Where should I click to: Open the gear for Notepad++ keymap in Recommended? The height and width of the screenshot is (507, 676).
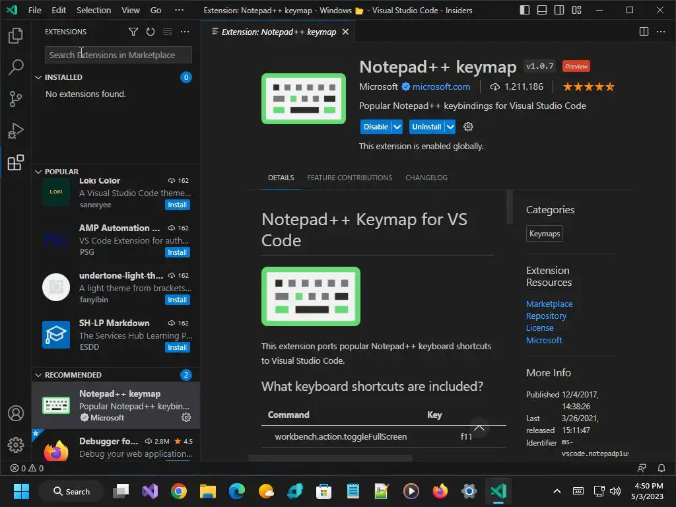(x=186, y=417)
